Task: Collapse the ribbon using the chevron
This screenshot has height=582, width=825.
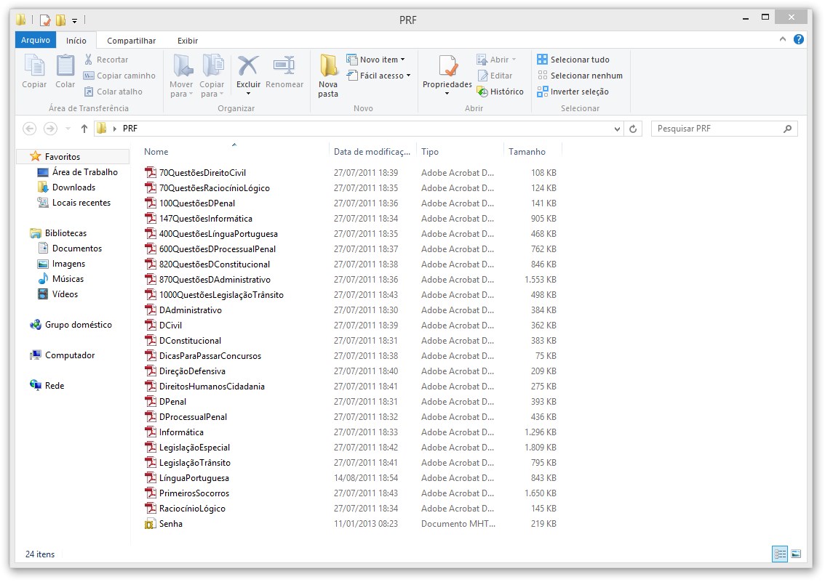Action: 783,40
